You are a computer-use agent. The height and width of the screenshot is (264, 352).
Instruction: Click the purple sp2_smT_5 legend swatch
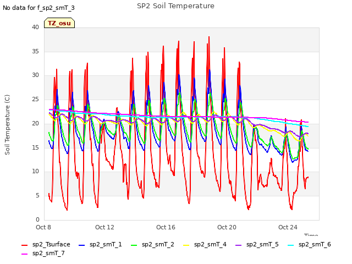(238, 245)
